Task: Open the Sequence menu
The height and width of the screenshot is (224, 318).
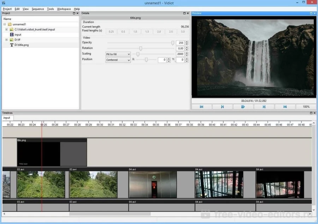Action: point(37,9)
